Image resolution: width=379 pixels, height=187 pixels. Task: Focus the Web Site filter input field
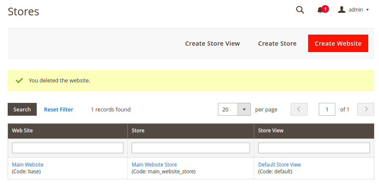click(x=68, y=148)
